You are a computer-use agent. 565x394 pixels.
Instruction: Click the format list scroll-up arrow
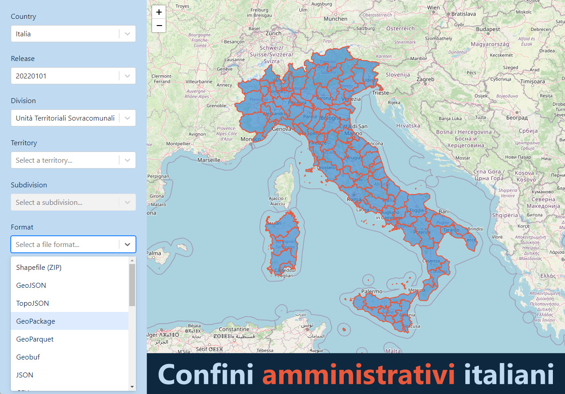tap(132, 260)
